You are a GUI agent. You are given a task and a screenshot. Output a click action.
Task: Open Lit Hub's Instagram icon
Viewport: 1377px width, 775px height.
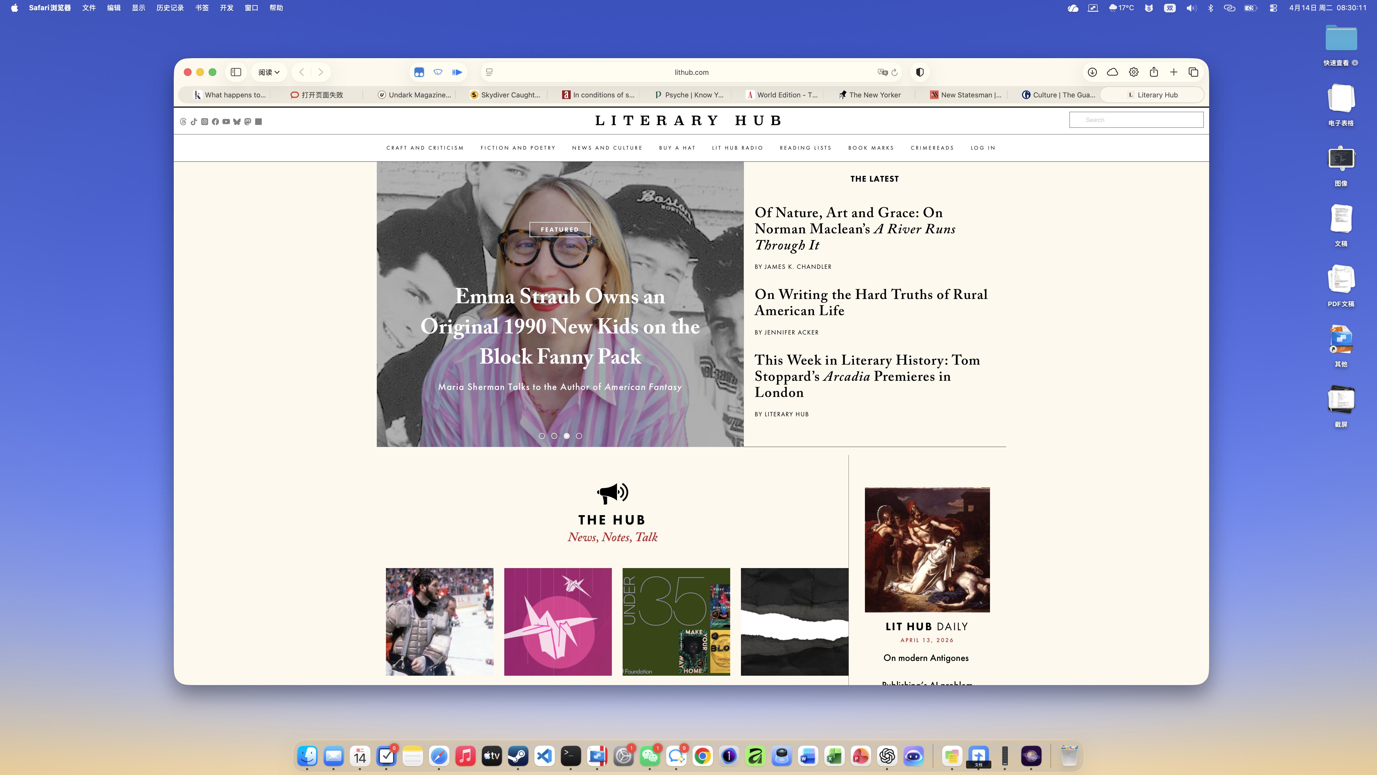coord(205,122)
